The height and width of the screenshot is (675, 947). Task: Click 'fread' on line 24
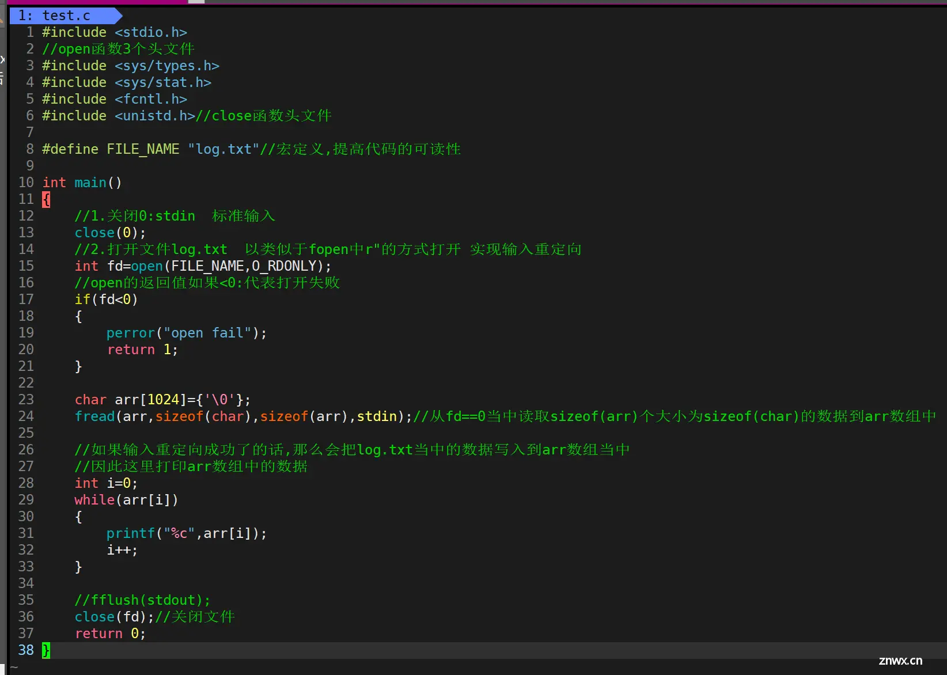pyautogui.click(x=94, y=416)
